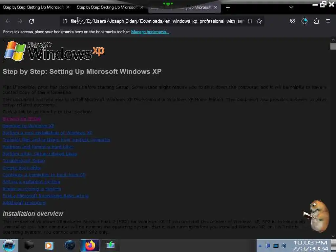Click the blue monitor tray icon
Image resolution: width=336 pixels, height=252 pixels.
tap(276, 246)
